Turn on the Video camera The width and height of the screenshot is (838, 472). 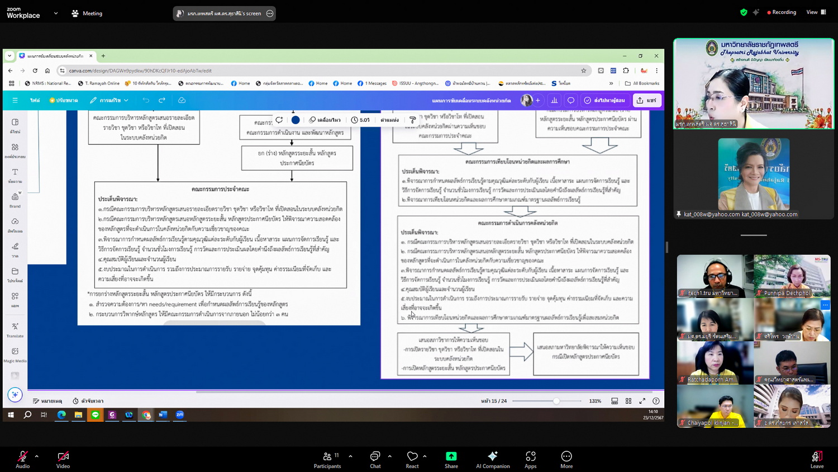[63, 459]
